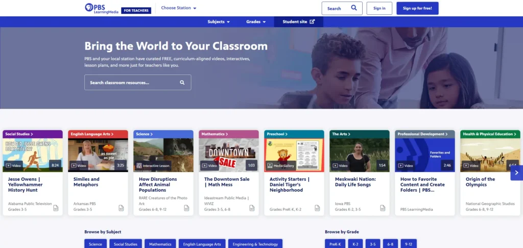The width and height of the screenshot is (523, 248).
Task: Click Sign up for free button
Action: coord(417,8)
